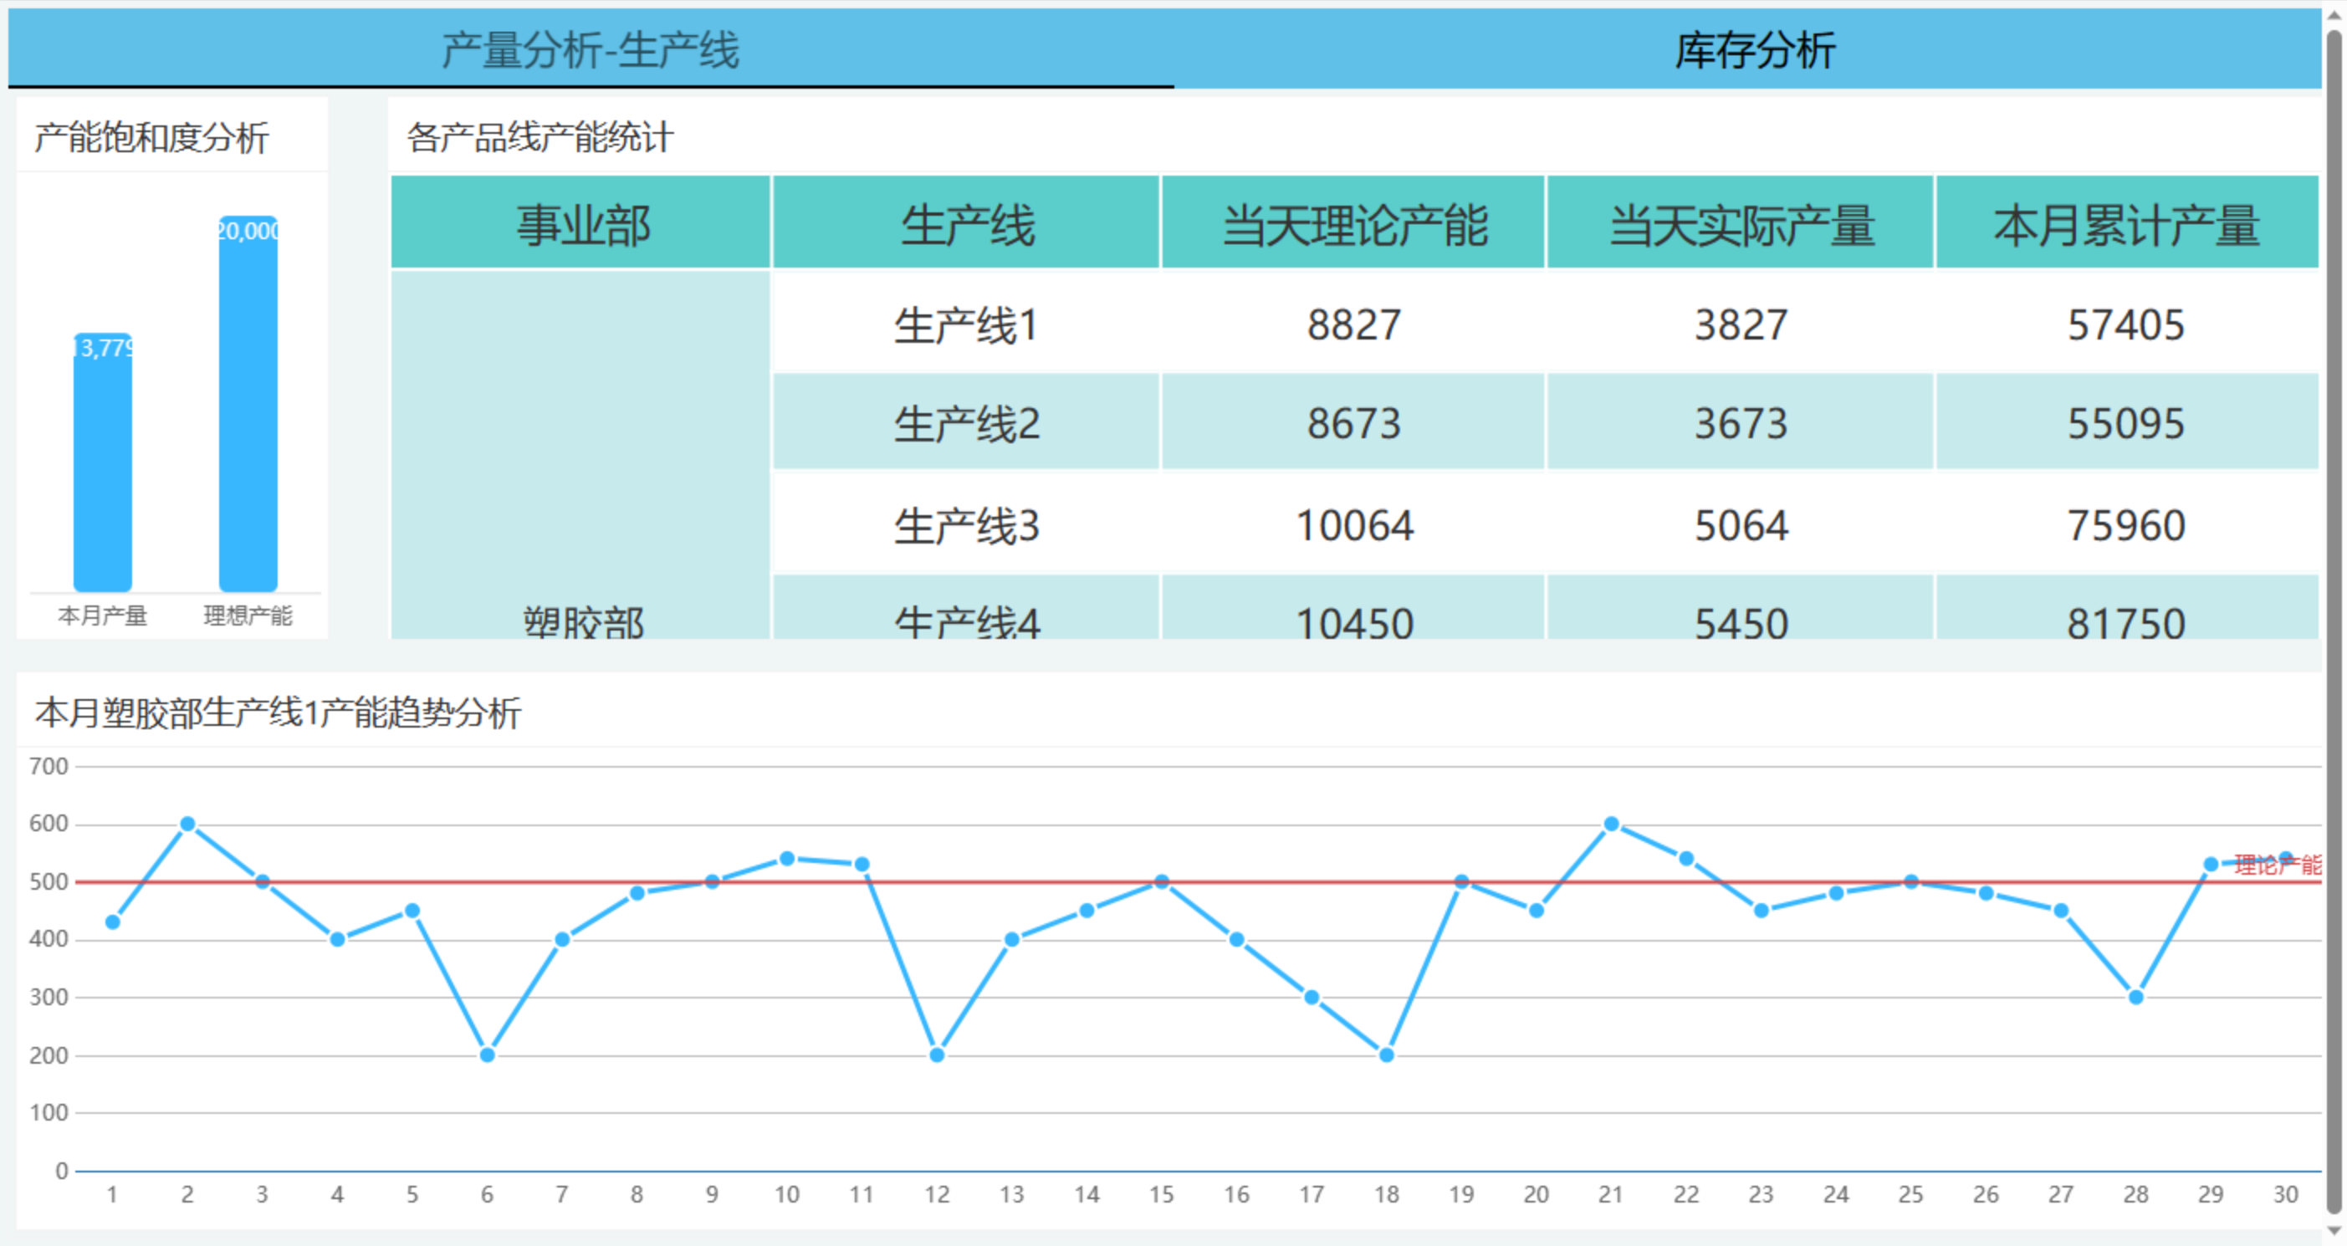Click the 75960 cumulative output cell

[2126, 524]
